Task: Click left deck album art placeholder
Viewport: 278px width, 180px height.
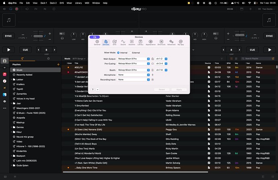Action: 9,20
